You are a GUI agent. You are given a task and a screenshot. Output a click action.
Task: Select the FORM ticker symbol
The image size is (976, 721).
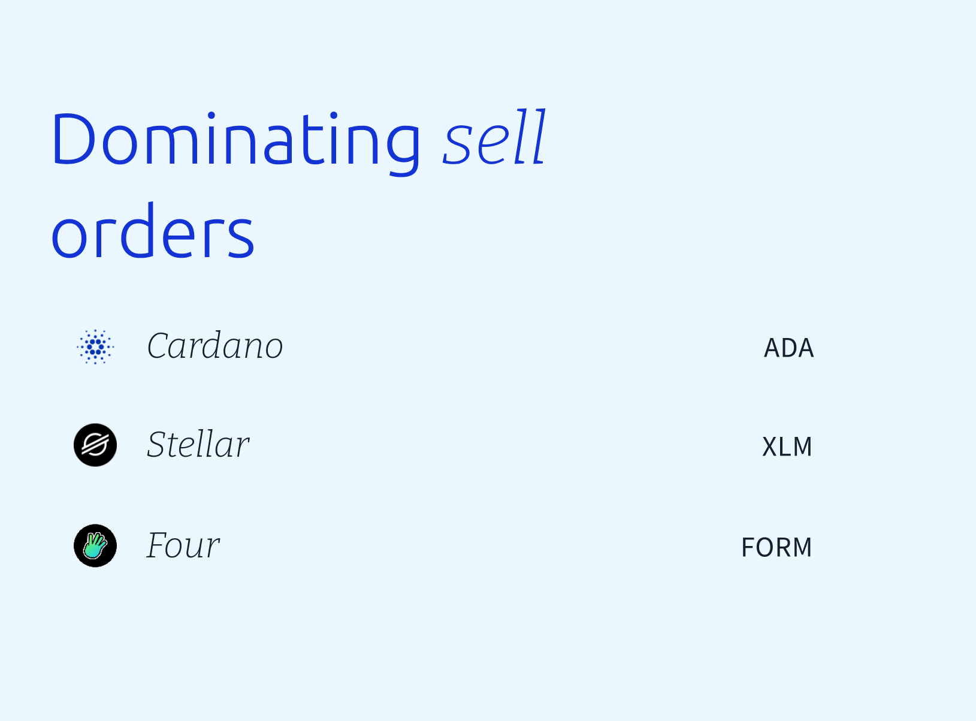[x=777, y=548]
